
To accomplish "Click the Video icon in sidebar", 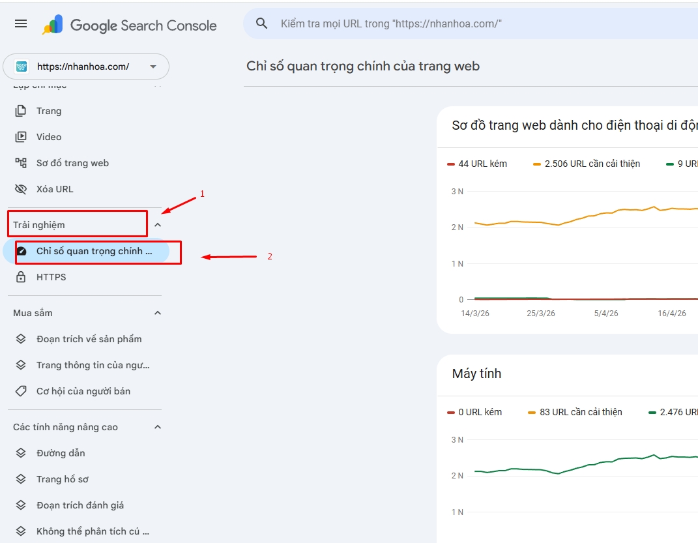I will click(x=20, y=137).
